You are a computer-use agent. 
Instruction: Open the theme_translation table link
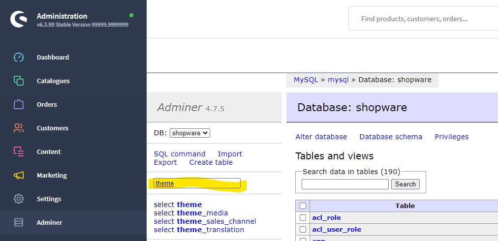pyautogui.click(x=211, y=230)
